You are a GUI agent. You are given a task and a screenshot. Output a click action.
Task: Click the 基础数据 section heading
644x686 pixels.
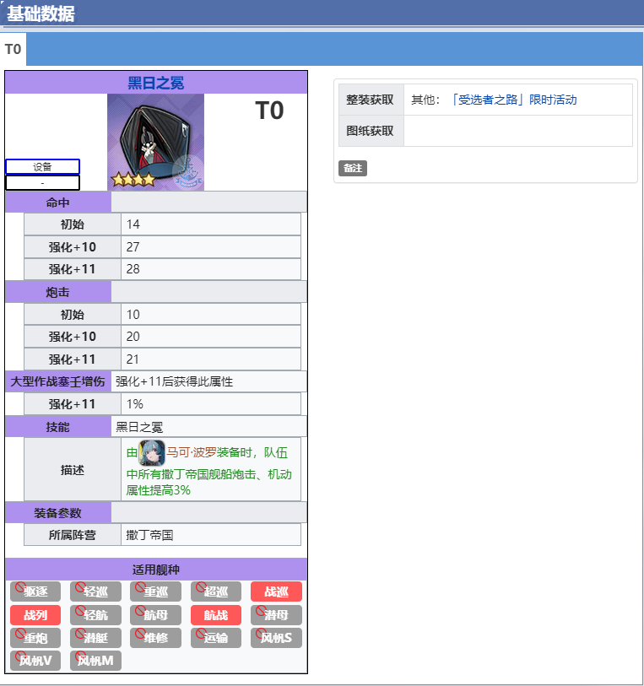coord(41,14)
